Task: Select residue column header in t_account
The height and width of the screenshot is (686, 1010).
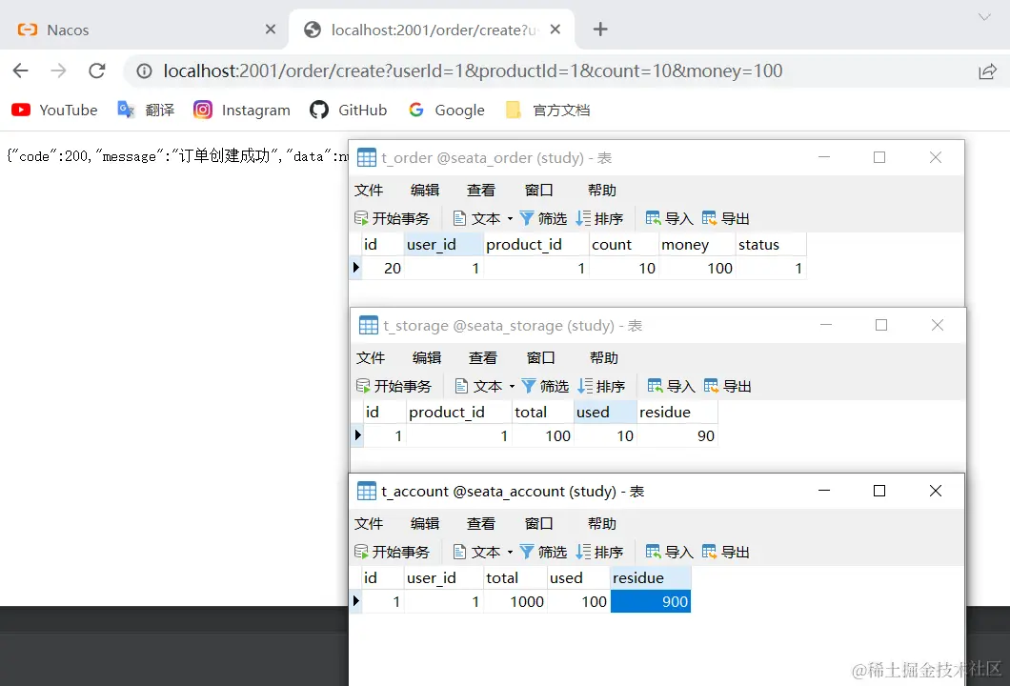Action: pyautogui.click(x=651, y=577)
